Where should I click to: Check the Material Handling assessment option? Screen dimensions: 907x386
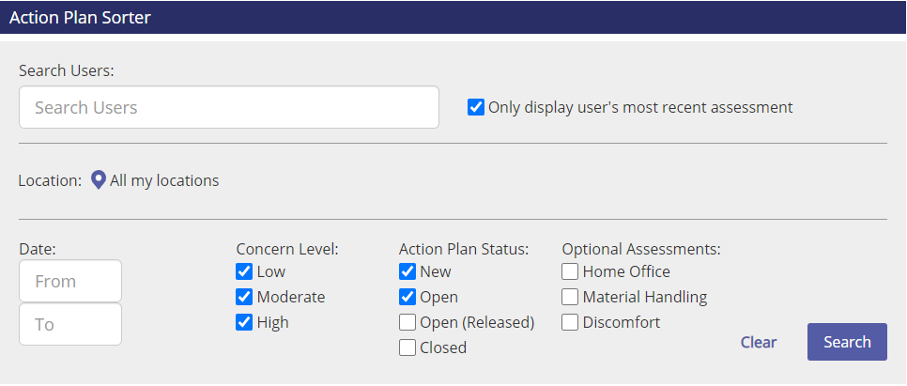(570, 297)
